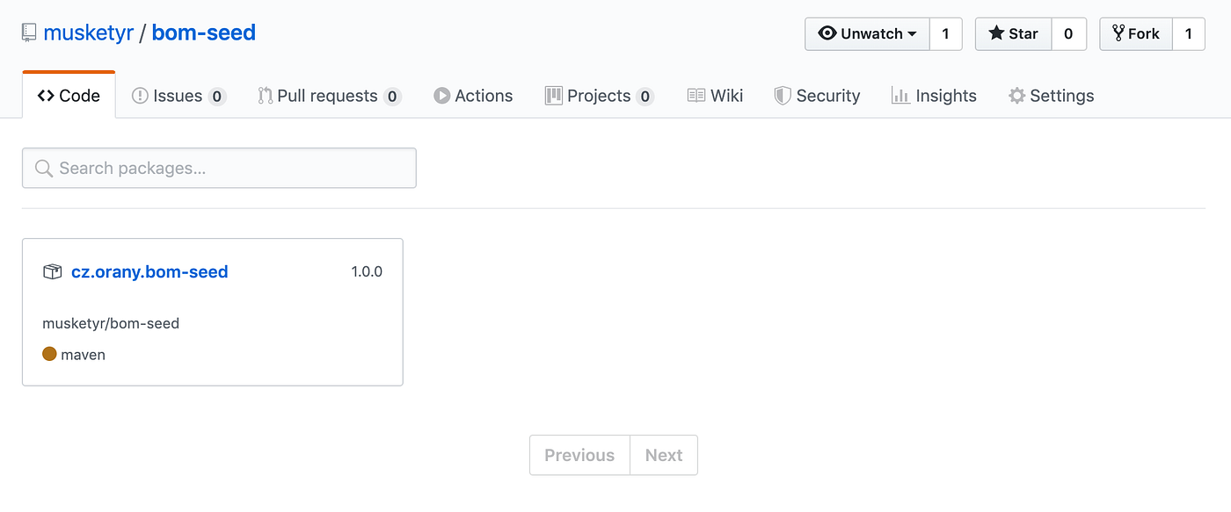Open the Pull requests tab
This screenshot has height=512, width=1231.
(x=327, y=96)
